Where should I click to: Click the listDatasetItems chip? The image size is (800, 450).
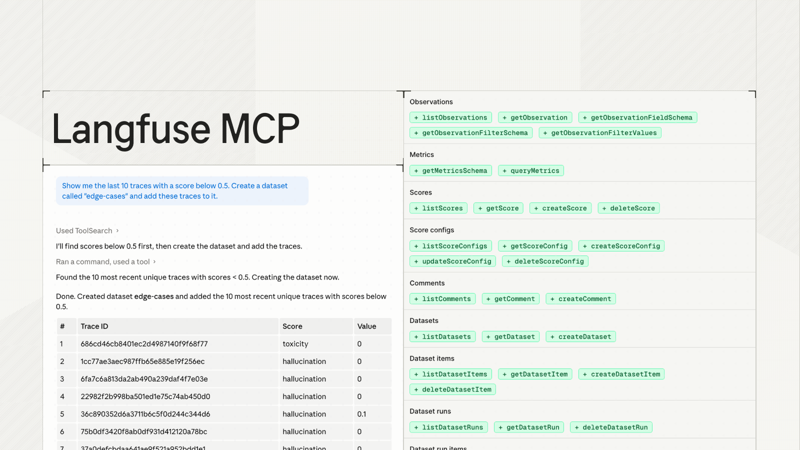[450, 374]
